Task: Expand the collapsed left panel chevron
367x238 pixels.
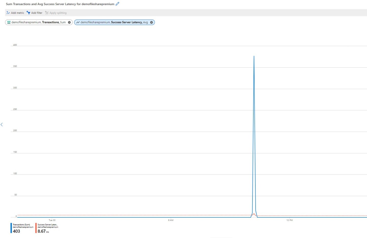Action: [x=2, y=124]
